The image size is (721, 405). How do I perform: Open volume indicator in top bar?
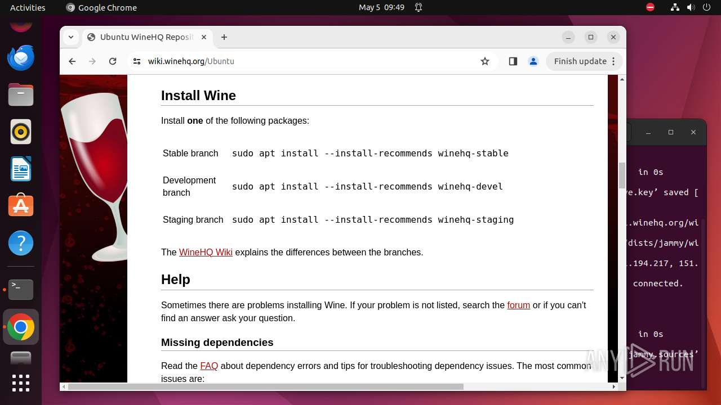click(691, 7)
